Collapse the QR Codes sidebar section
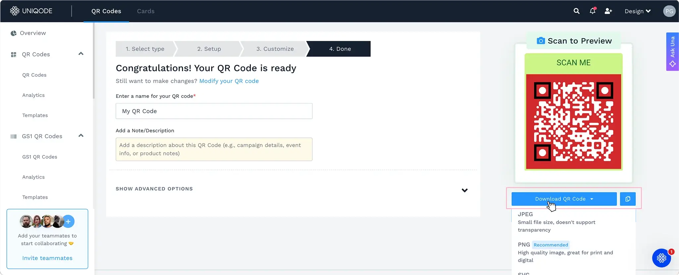 81,54
